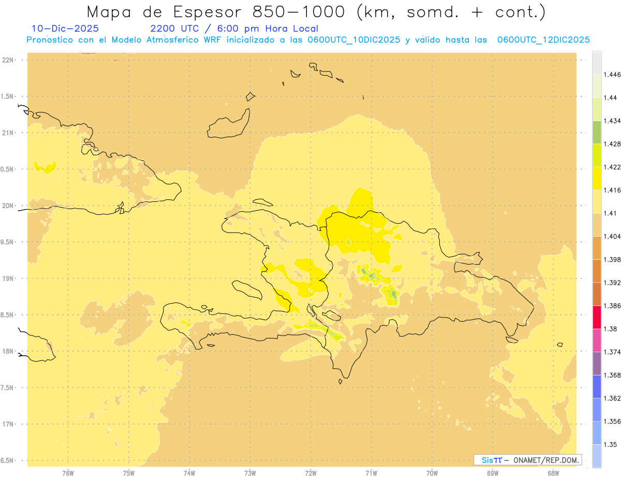
Task: Click the latitude label "18N"
Action: coord(8,351)
